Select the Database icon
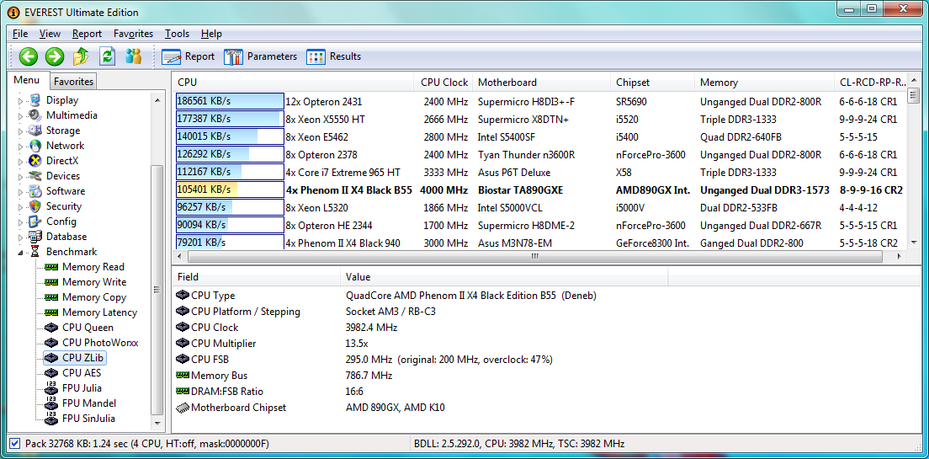Viewport: 929px width, 459px height. point(35,237)
